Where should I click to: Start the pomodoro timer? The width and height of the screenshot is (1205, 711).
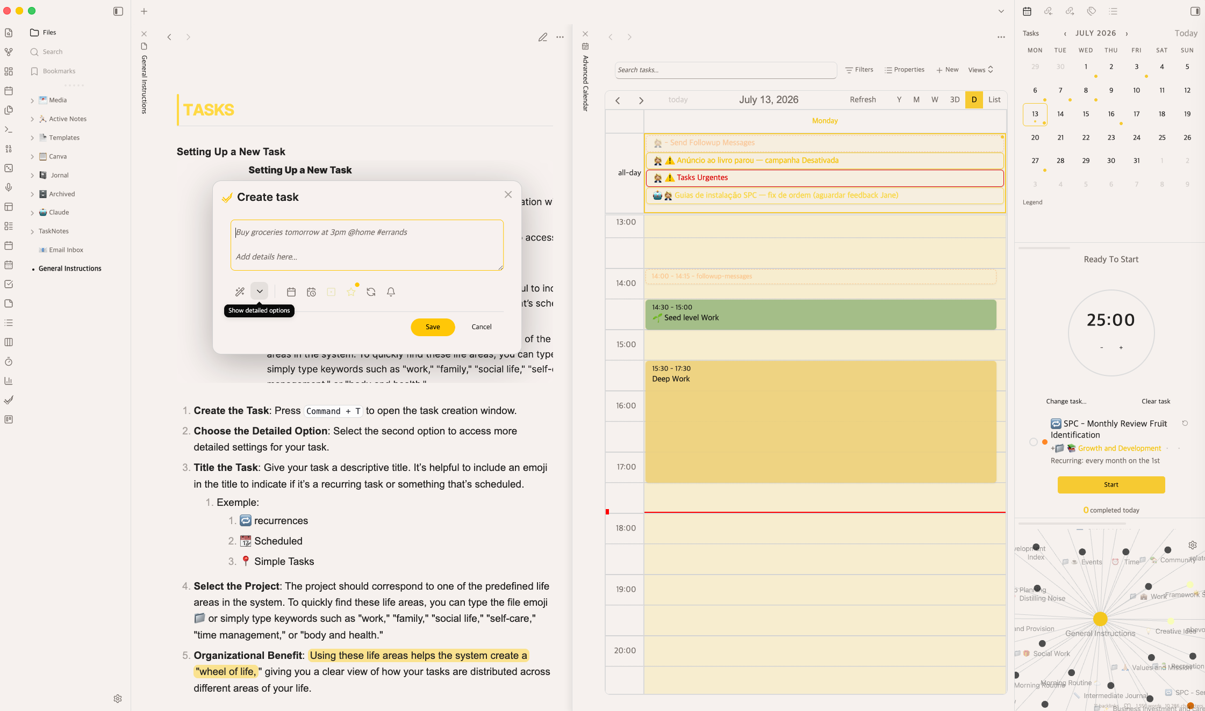[x=1111, y=484]
